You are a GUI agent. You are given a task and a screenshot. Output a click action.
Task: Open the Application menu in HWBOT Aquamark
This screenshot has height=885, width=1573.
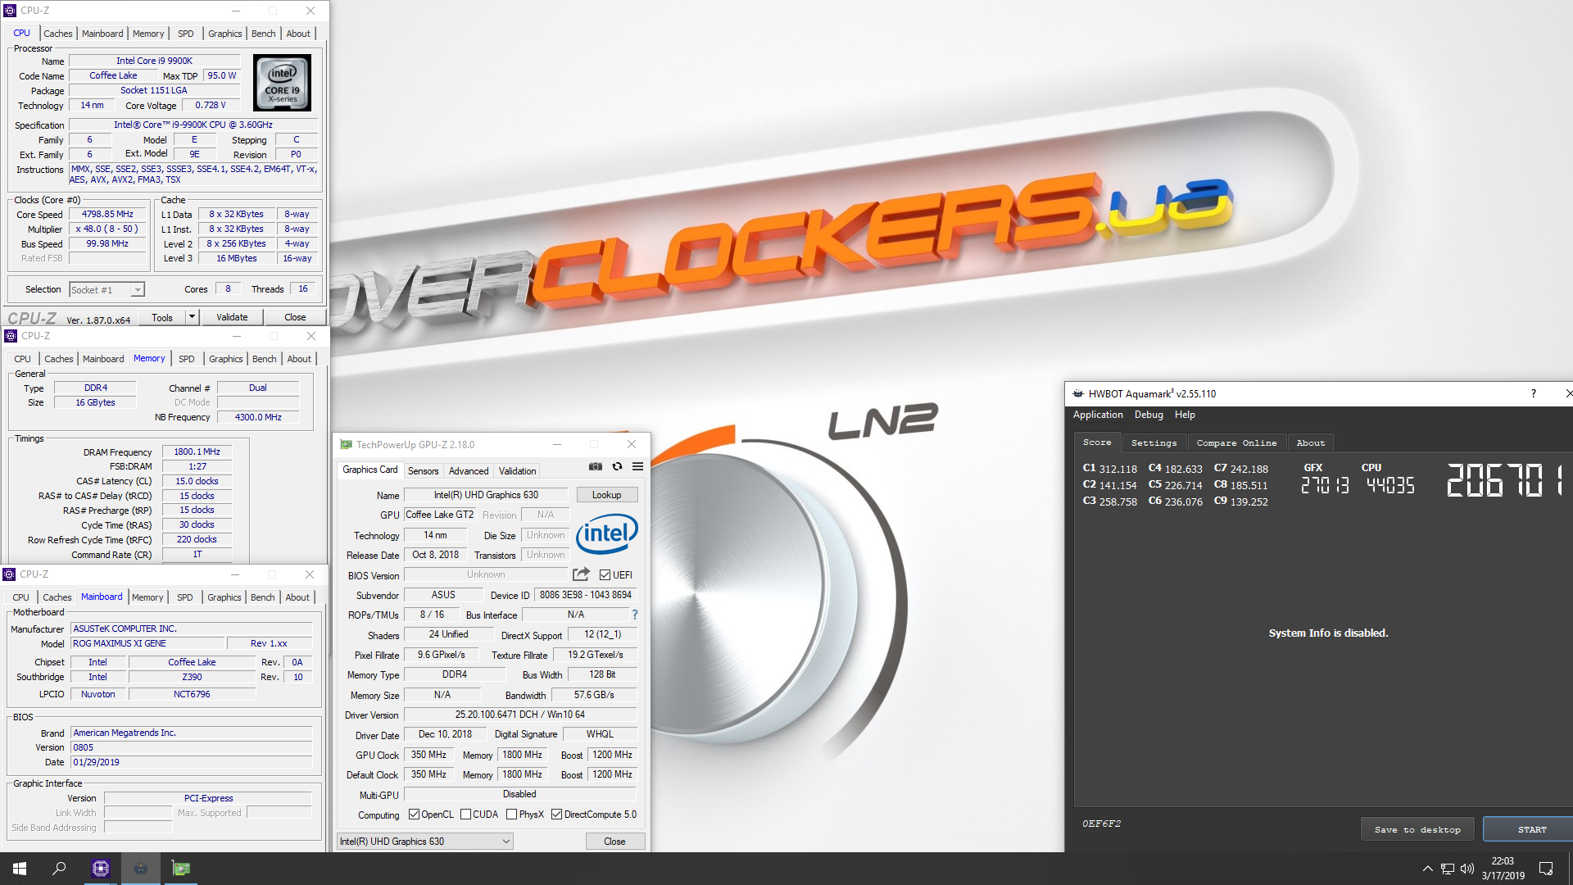[1098, 415]
